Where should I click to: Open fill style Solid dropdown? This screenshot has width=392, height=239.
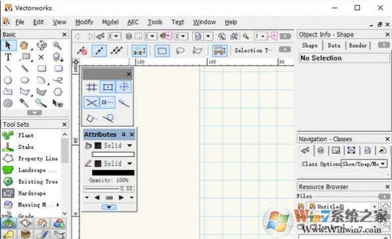click(129, 146)
